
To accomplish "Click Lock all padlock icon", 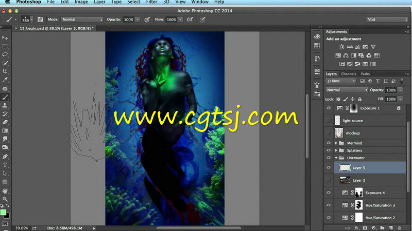I will [x=359, y=99].
